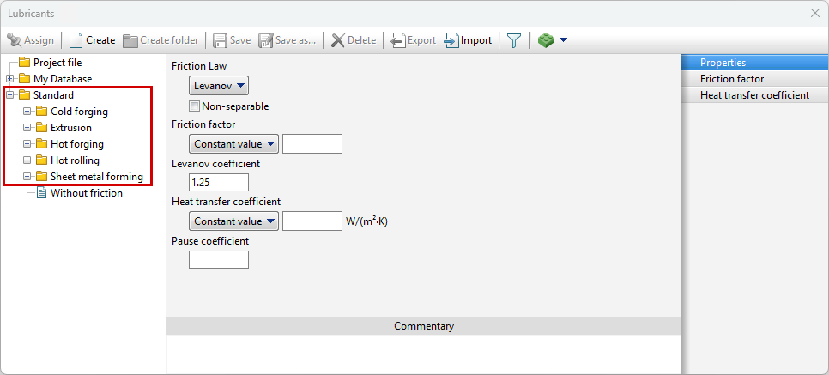Switch to Heat transfer coefficient tab
Viewport: 829px width, 375px height.
pyautogui.click(x=754, y=95)
